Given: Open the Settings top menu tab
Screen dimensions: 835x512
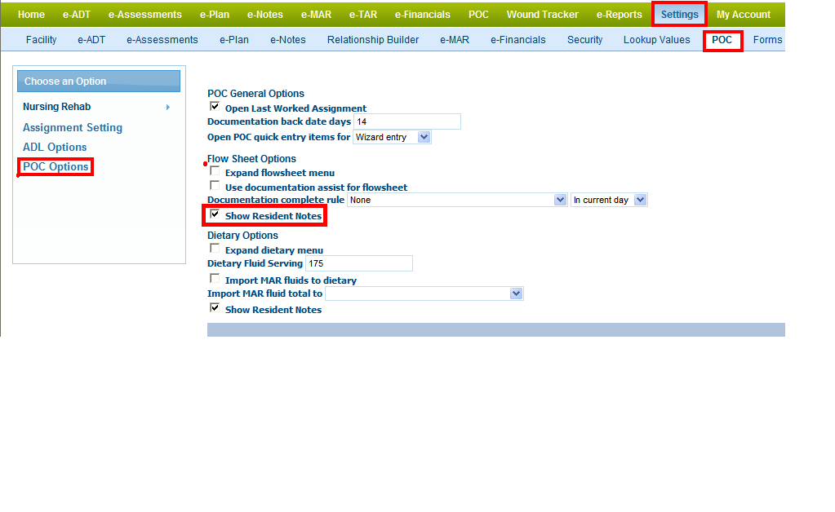Looking at the screenshot, I should pos(679,15).
